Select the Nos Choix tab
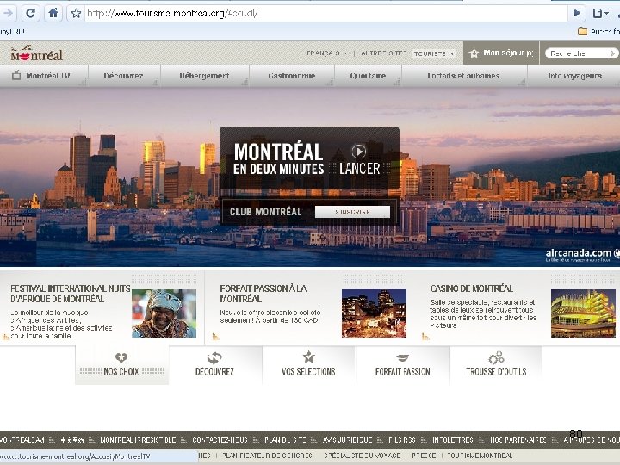Image resolution: width=620 pixels, height=465 pixels. tap(121, 364)
